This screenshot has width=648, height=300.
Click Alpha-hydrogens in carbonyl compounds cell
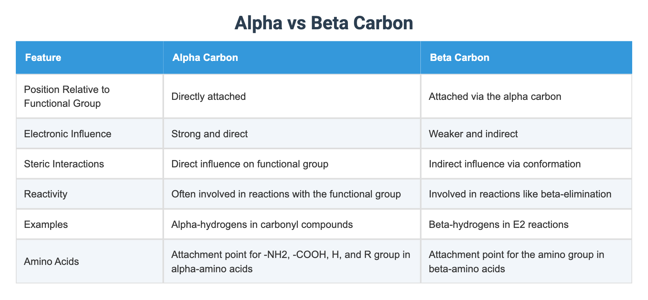292,224
